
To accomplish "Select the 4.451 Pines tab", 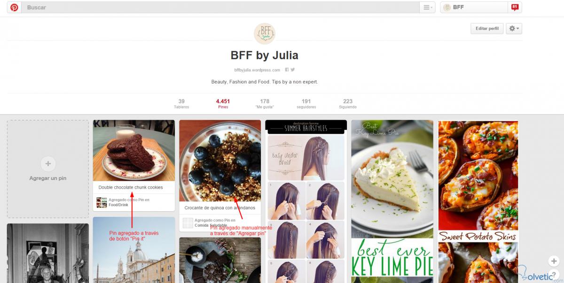I will [x=223, y=104].
